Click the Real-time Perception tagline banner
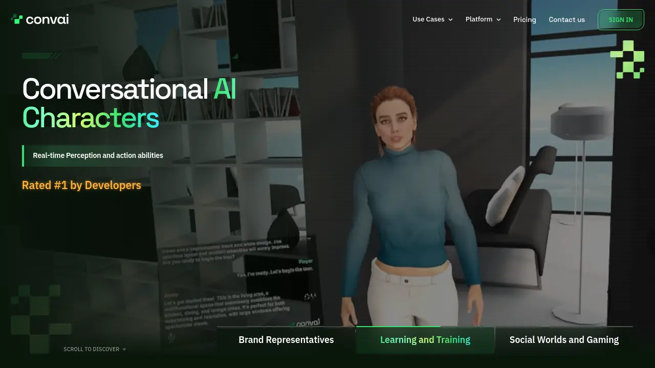This screenshot has width=655, height=368. pos(98,155)
